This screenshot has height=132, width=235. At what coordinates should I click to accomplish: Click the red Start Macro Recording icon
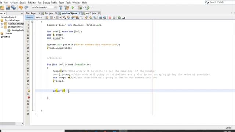click(110, 18)
